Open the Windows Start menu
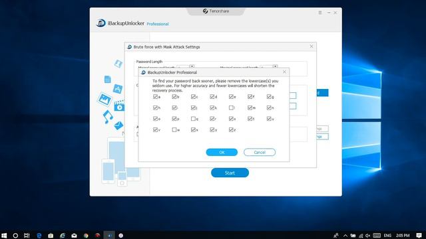 [4, 236]
